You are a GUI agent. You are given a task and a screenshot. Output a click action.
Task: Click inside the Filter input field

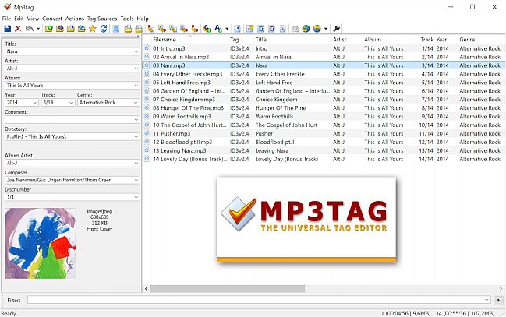pos(259,300)
